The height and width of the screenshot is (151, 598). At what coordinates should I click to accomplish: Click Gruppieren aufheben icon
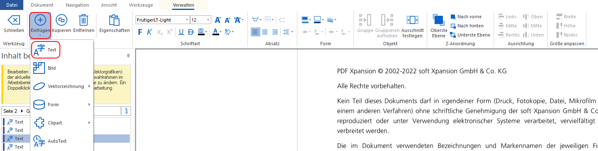[387, 20]
